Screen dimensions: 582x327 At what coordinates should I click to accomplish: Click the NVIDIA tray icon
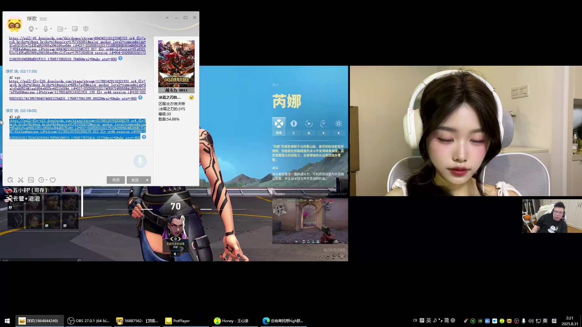(x=480, y=321)
